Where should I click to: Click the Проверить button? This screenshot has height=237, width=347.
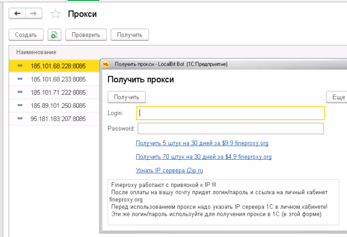tap(86, 35)
